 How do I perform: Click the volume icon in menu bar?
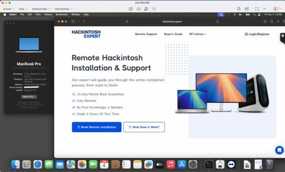point(240,15)
